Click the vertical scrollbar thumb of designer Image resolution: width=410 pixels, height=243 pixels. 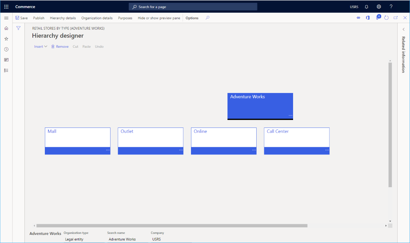pos(390,125)
